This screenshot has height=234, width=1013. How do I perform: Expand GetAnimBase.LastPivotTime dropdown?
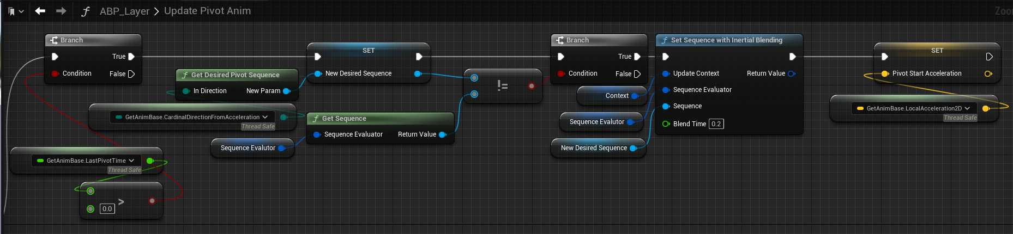click(x=131, y=161)
